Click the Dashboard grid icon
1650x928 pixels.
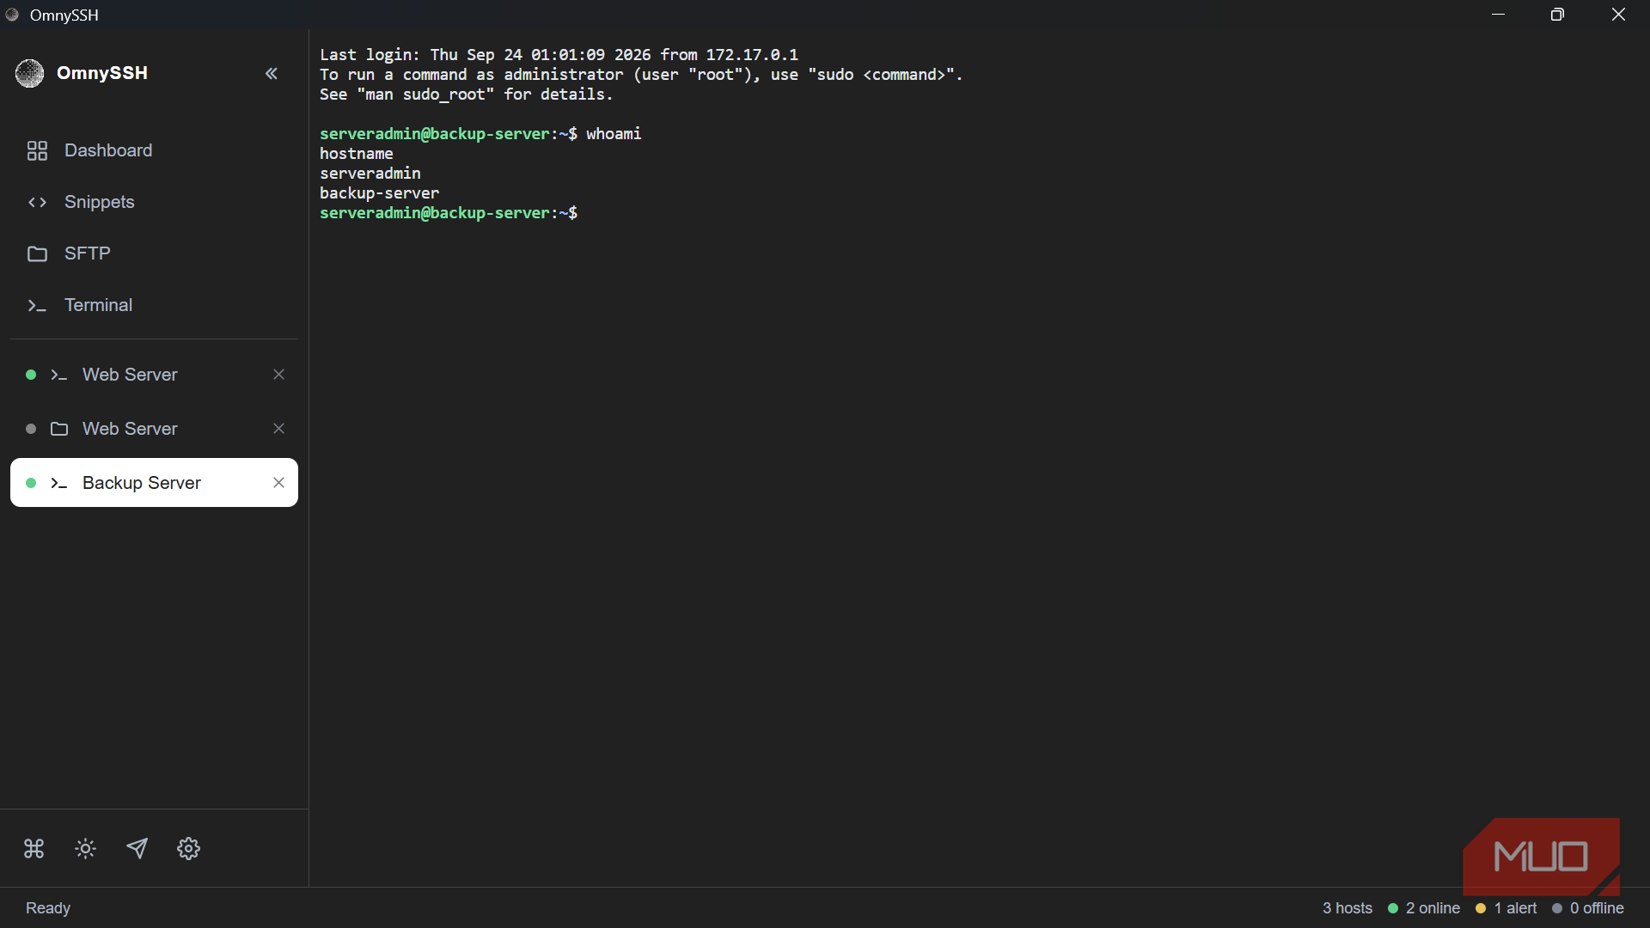click(x=37, y=151)
